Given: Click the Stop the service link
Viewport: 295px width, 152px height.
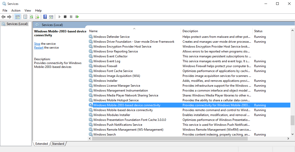Looking at the screenshot, I should click(37, 44).
